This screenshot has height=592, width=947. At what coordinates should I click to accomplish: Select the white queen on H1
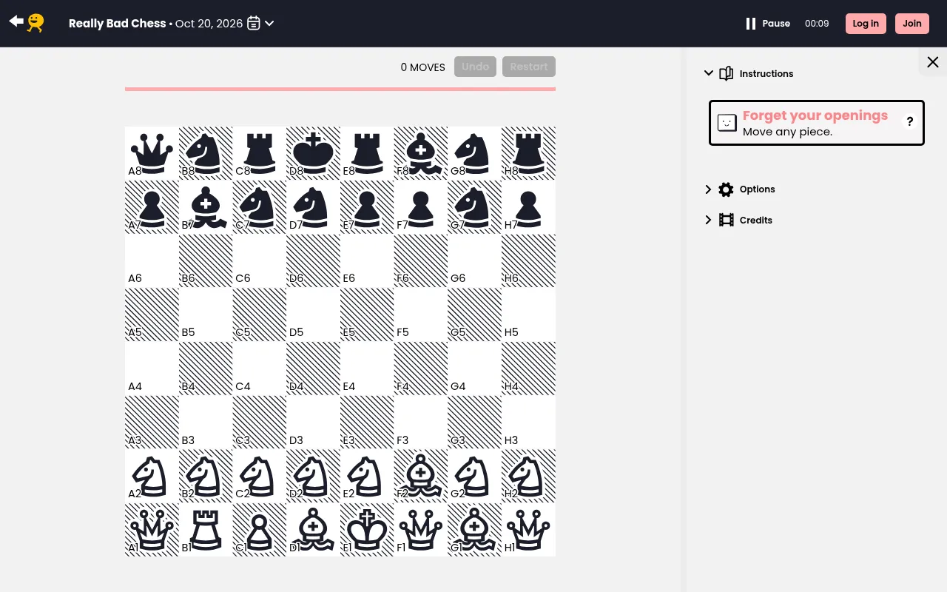(528, 530)
